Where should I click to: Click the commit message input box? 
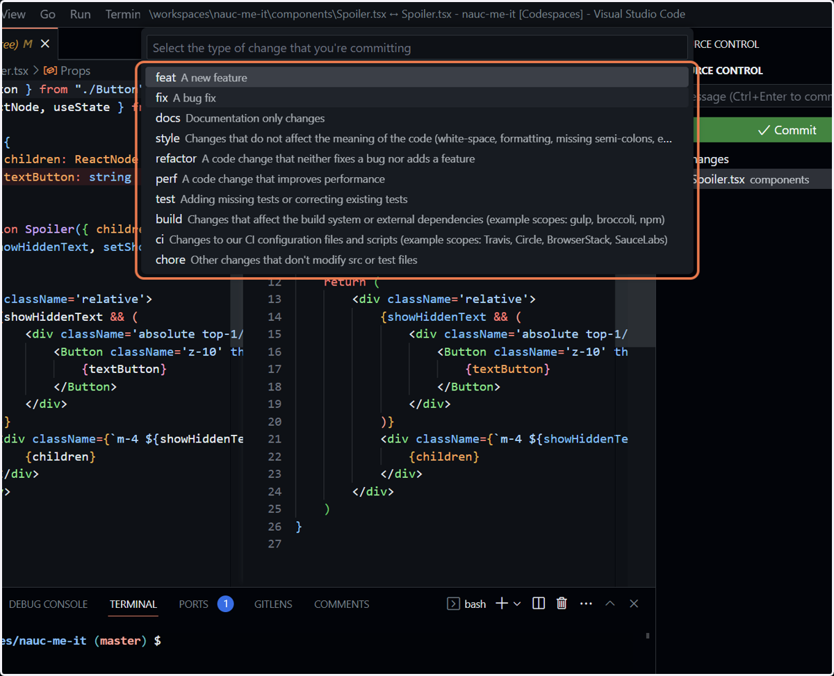tap(763, 97)
